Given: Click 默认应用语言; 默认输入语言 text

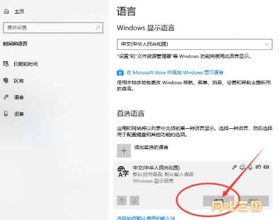Looking at the screenshot, I should click(163, 174).
